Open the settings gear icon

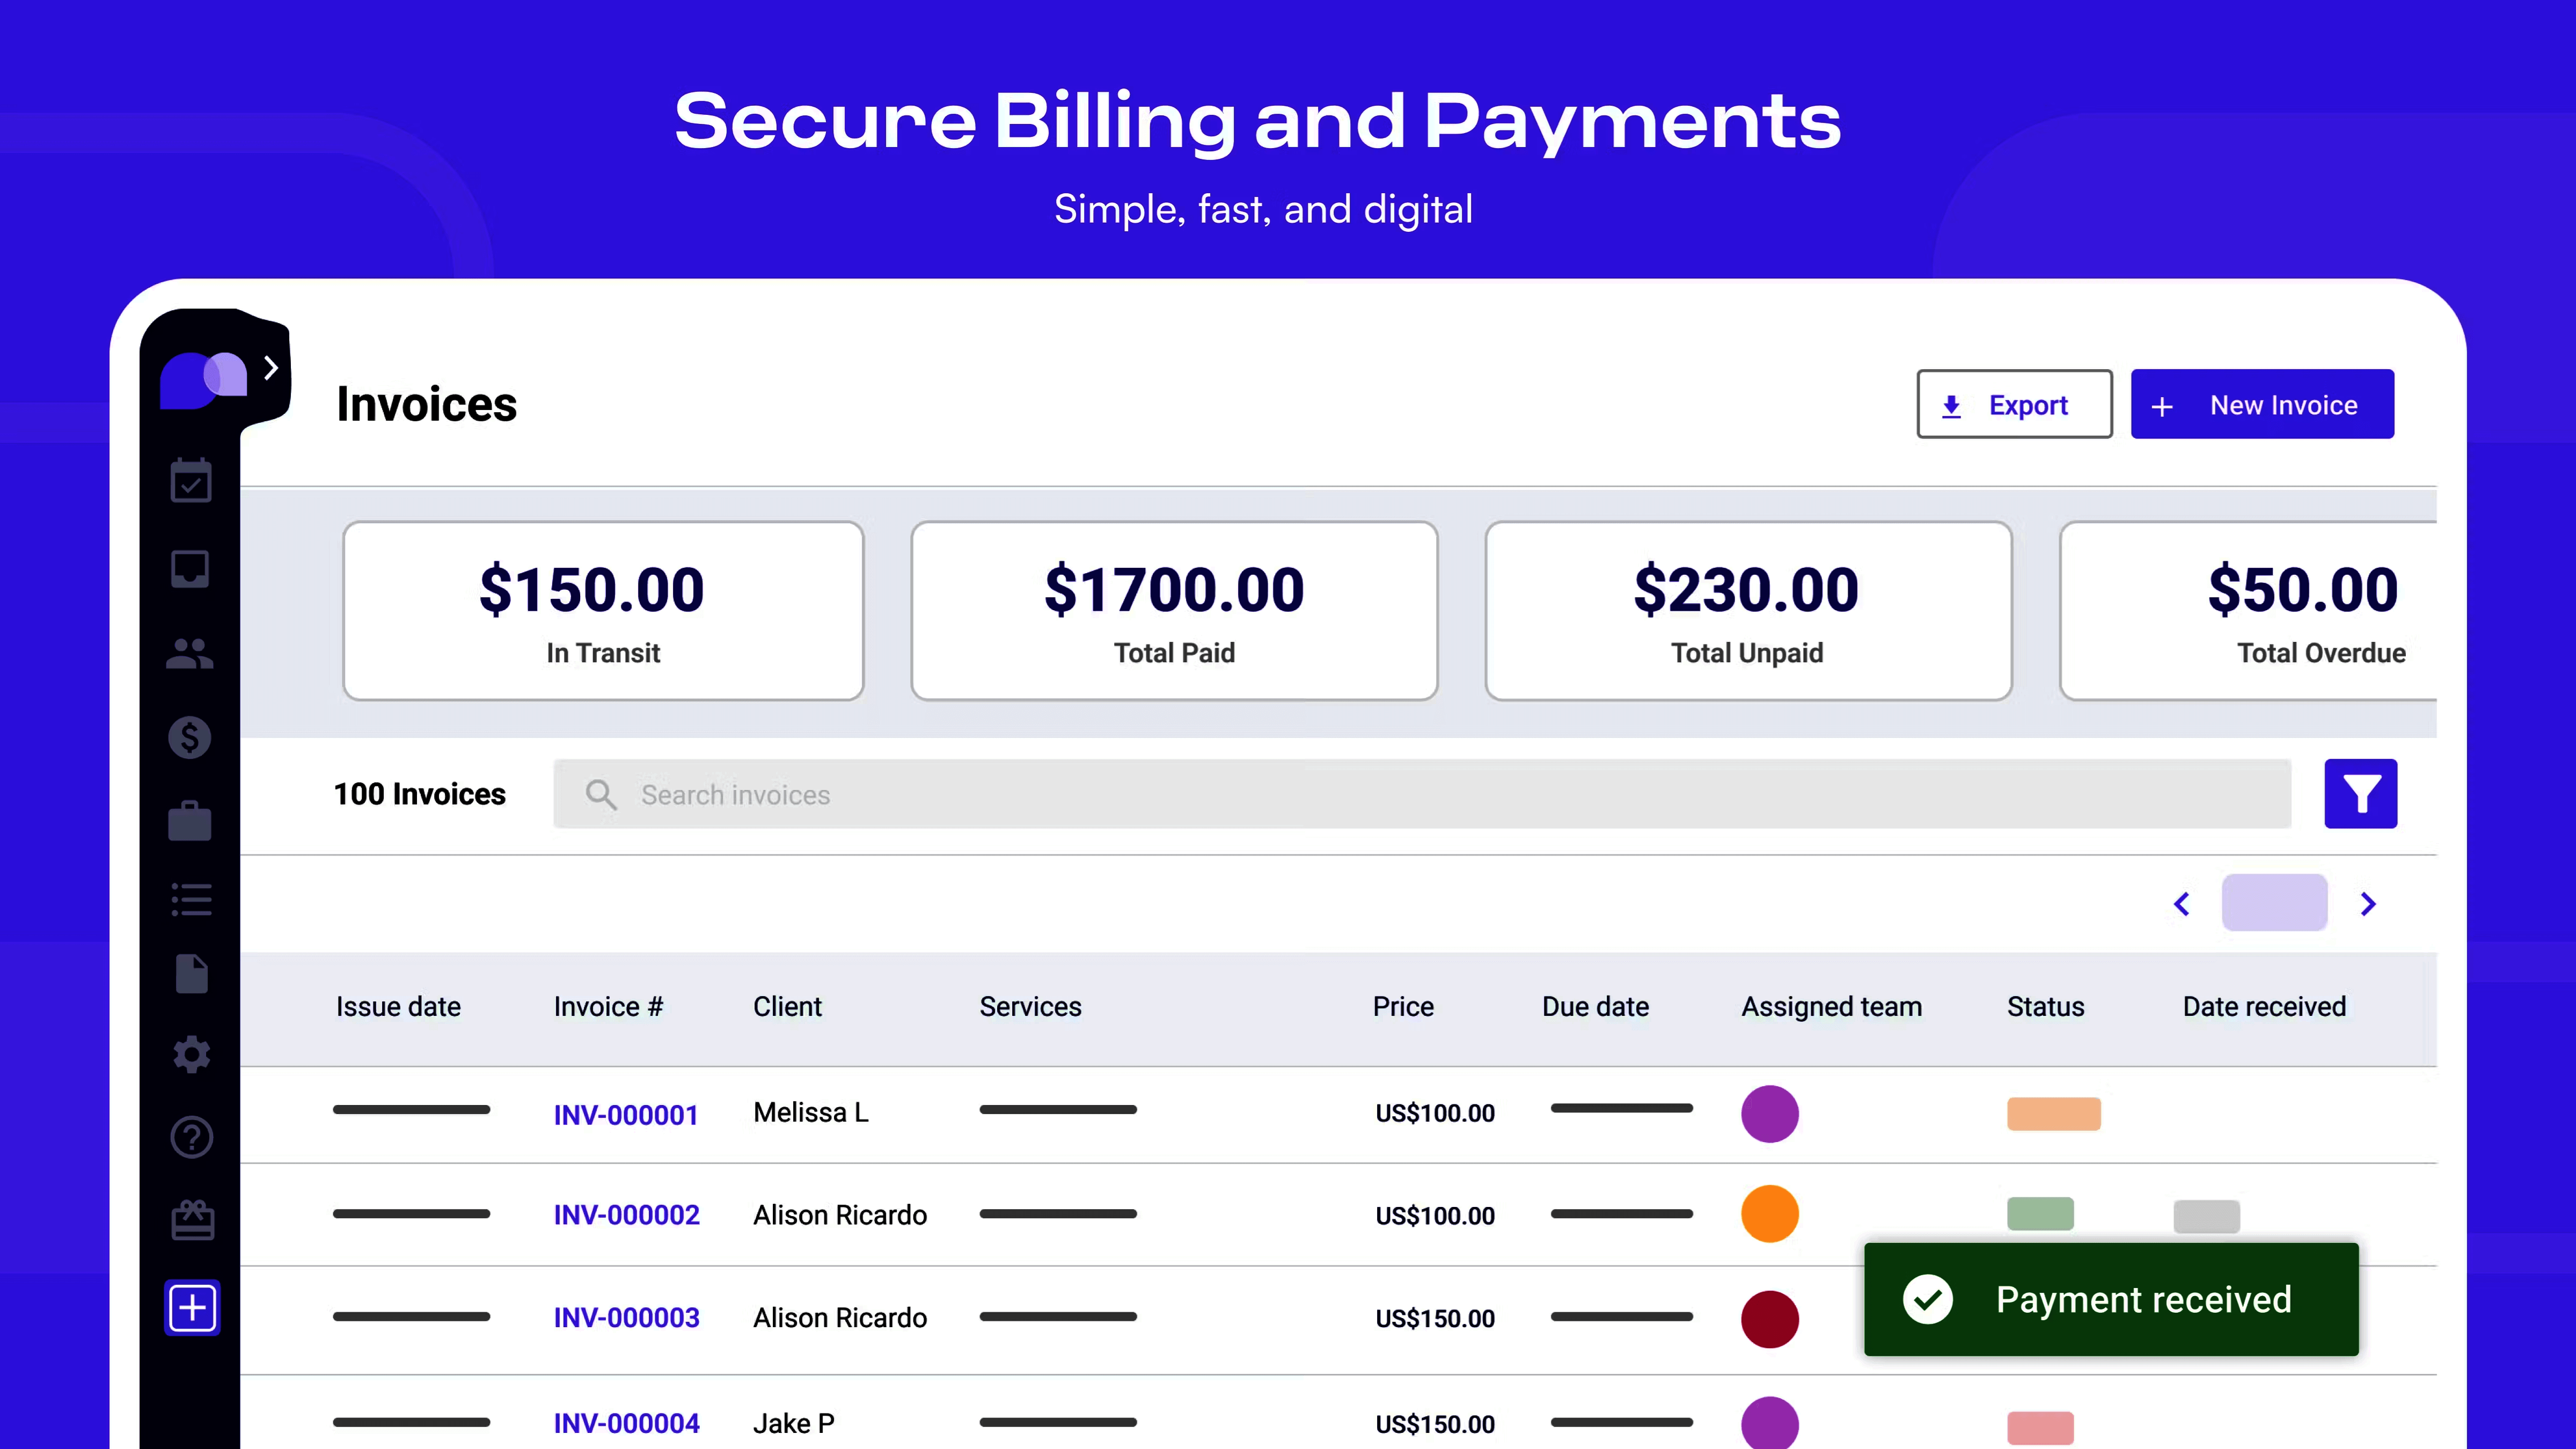tap(191, 1054)
